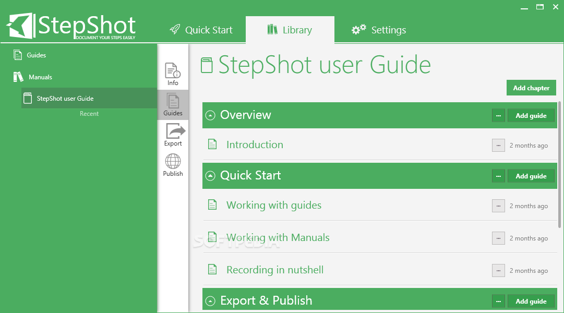This screenshot has height=313, width=564.
Task: Open options menu for Introduction guide
Action: (498, 146)
